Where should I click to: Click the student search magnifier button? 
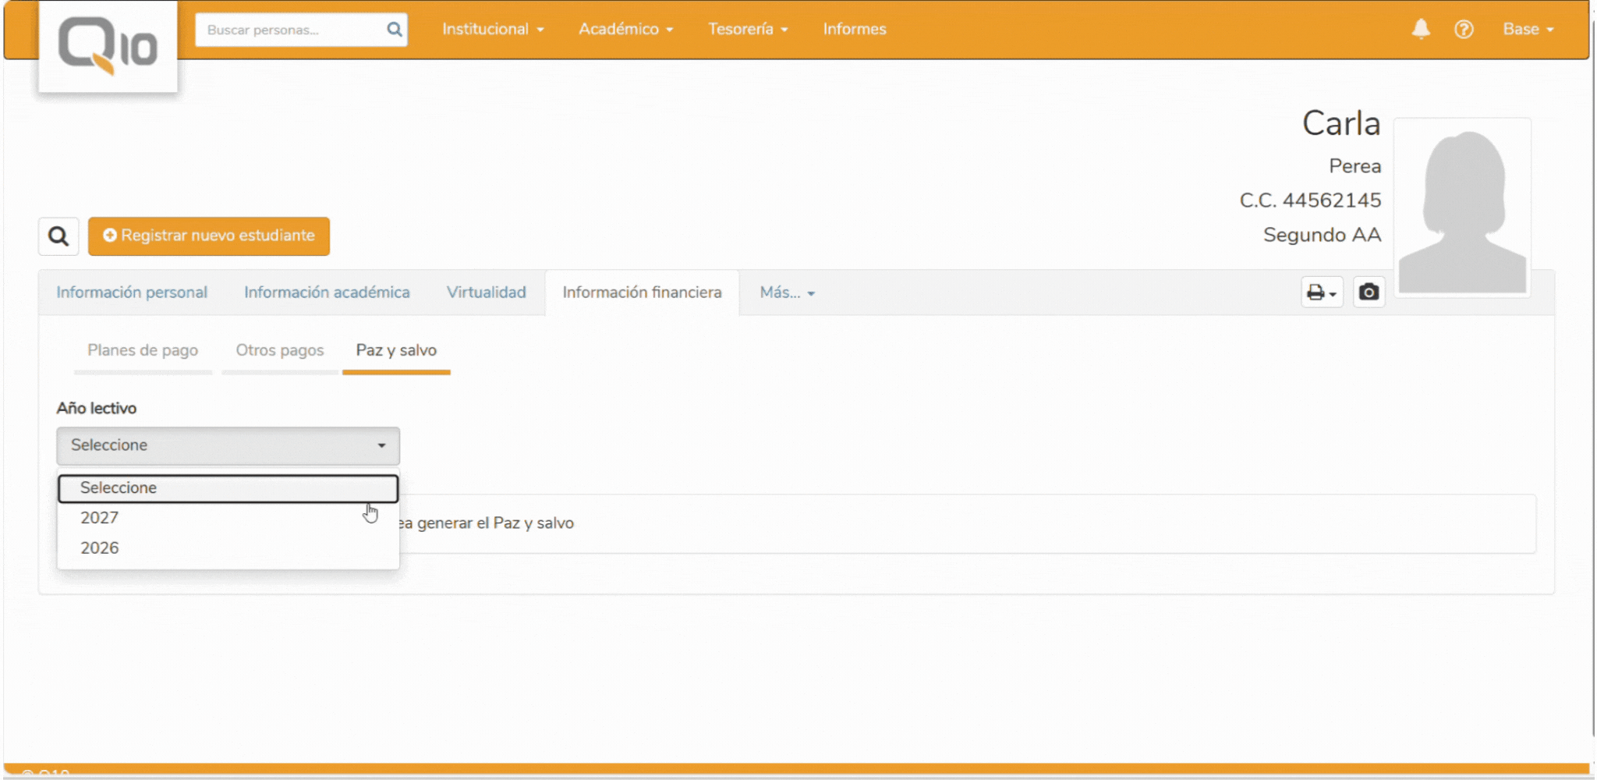pyautogui.click(x=58, y=236)
